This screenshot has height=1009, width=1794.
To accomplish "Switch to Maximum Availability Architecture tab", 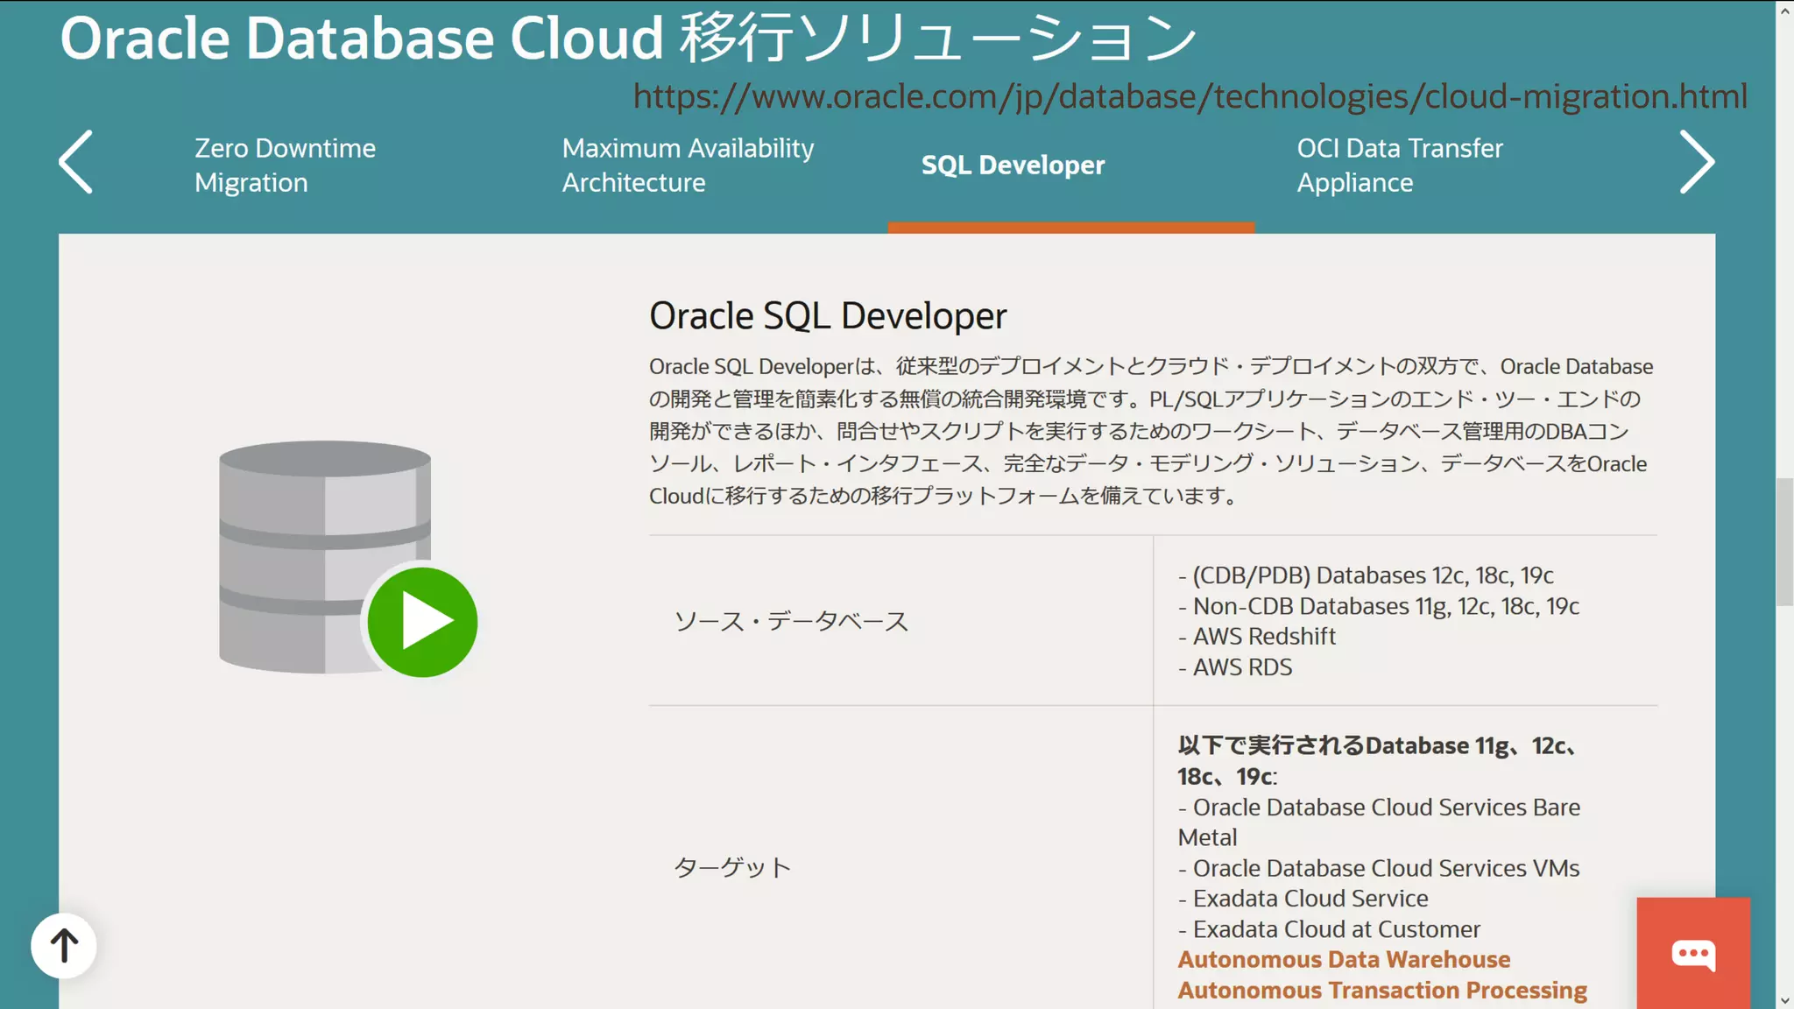I will [688, 166].
